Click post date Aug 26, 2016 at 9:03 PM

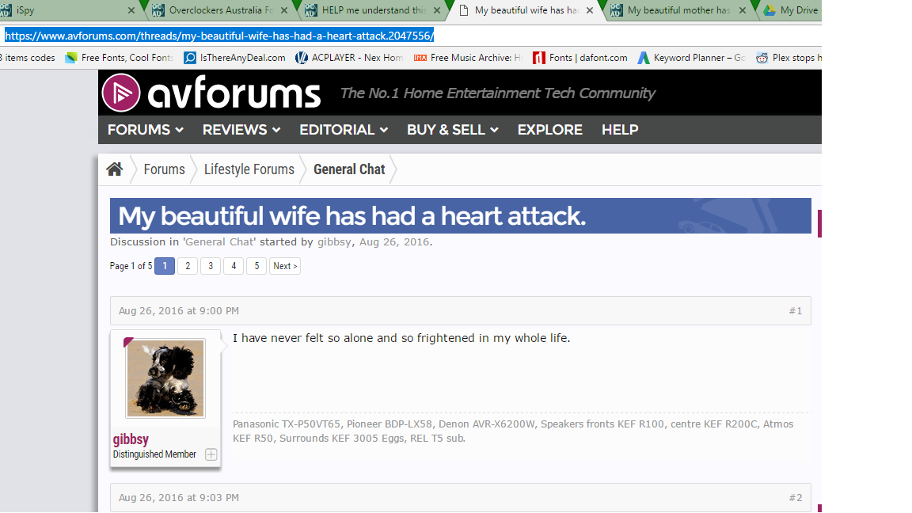(x=179, y=498)
